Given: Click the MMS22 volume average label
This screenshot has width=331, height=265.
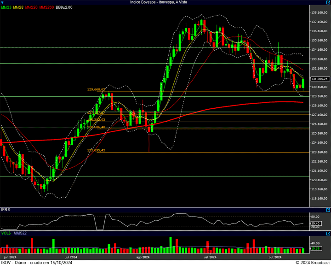Looking at the screenshot, I should point(19,233).
